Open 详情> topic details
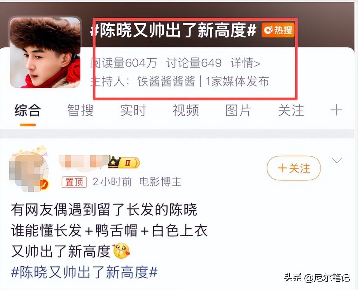This screenshot has width=358, height=290. (x=245, y=63)
